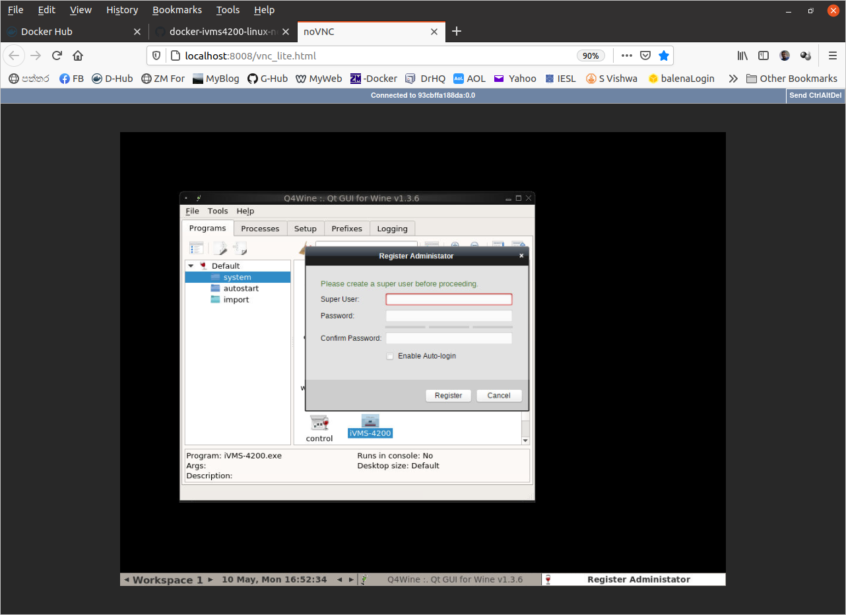Open Firefox Bookmarks menu
Viewport: 846px width, 615px height.
(177, 10)
